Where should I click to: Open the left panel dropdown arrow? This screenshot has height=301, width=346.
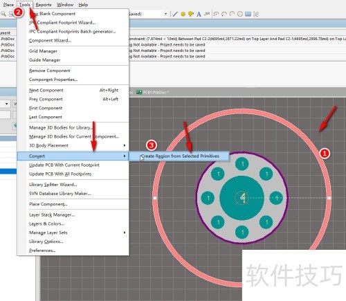pos(7,104)
